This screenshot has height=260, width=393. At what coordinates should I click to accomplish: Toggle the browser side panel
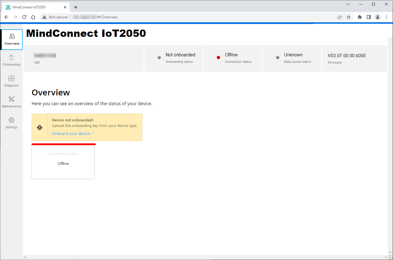[x=369, y=17]
